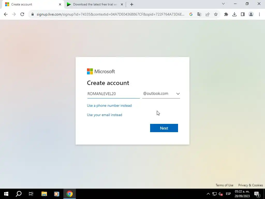Open the media player taskbar icon

click(57, 194)
